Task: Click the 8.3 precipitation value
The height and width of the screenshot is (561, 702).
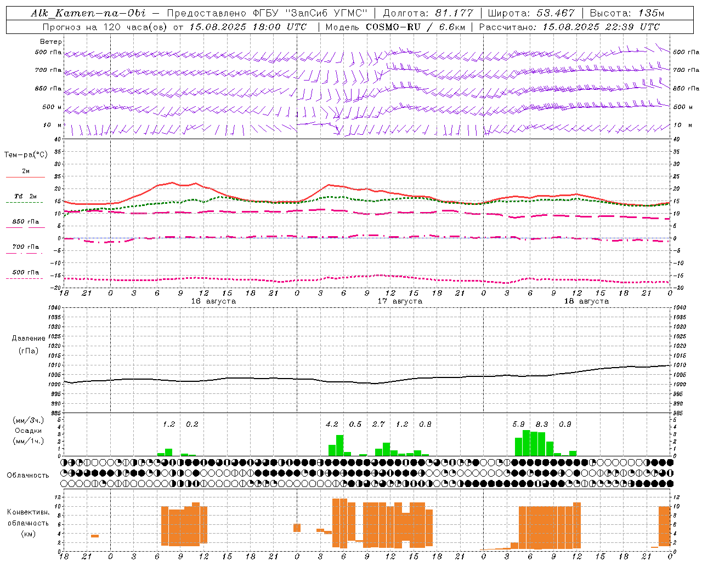Action: 542,424
